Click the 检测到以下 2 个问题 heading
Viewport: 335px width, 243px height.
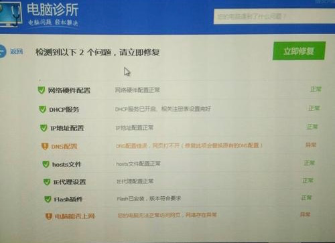pyautogui.click(x=98, y=52)
